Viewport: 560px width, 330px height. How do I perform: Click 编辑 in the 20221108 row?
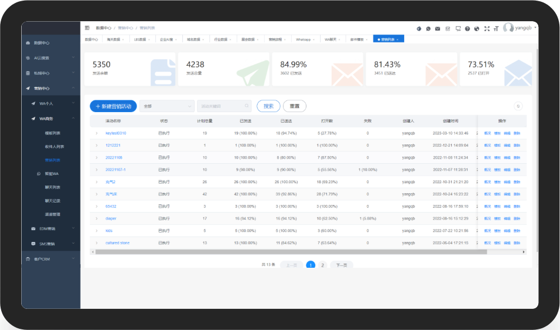507,157
